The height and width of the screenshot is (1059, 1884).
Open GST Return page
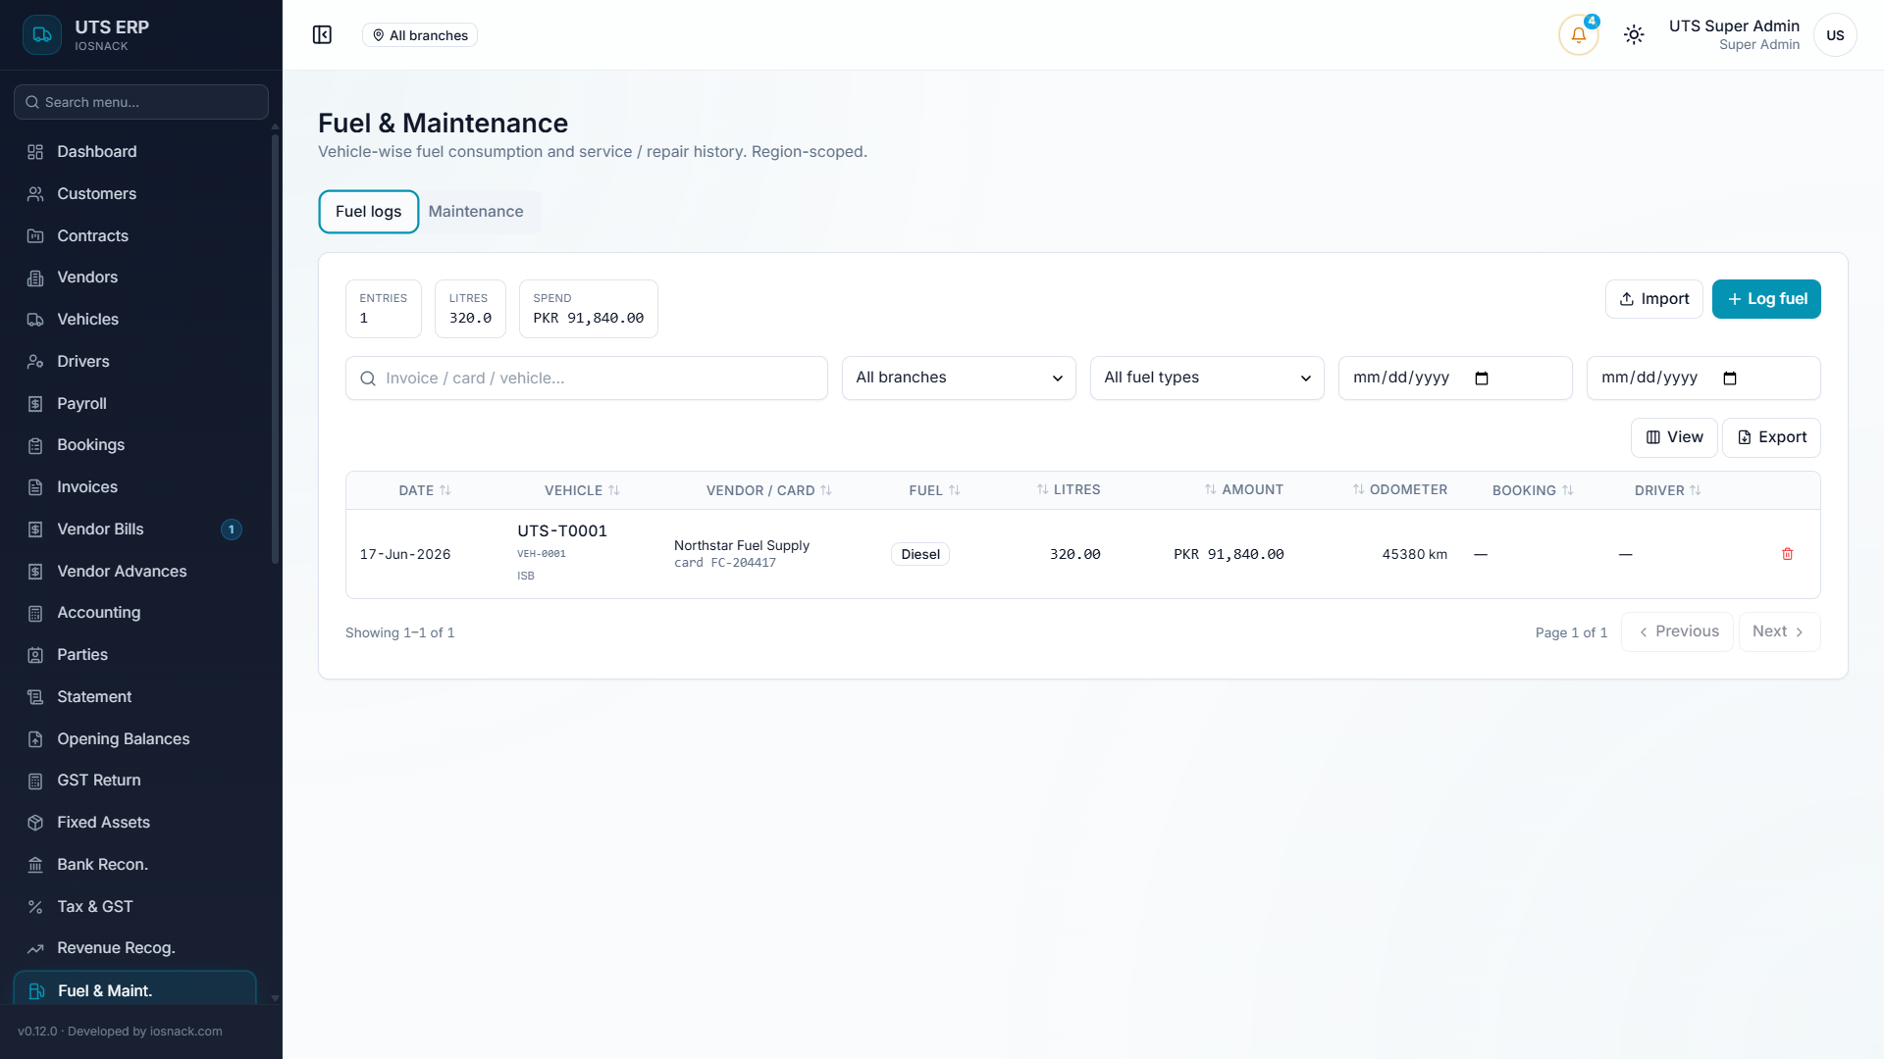(135, 781)
